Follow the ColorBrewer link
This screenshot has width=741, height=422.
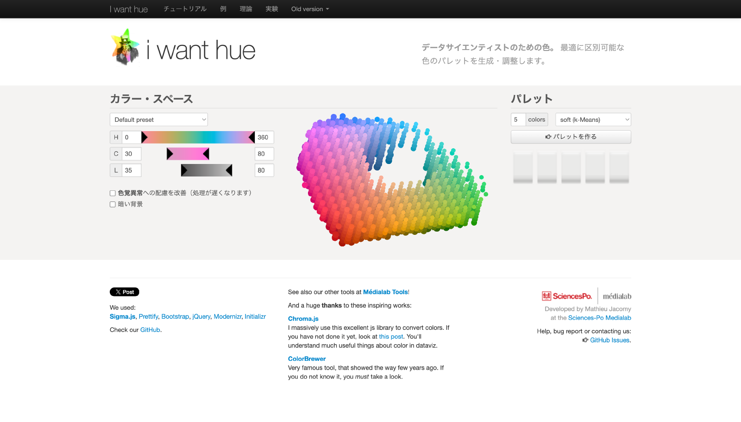[307, 359]
